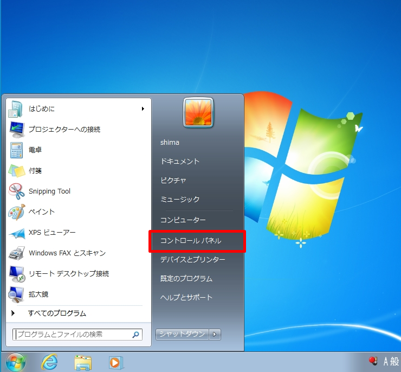Open the Windows FAX とスキャン icon

(x=17, y=253)
